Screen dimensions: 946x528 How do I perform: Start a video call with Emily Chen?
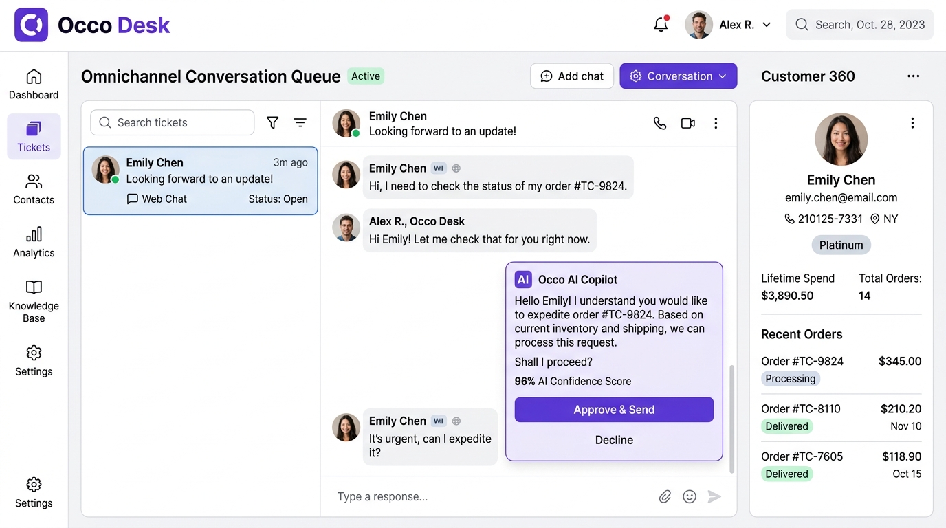click(687, 123)
